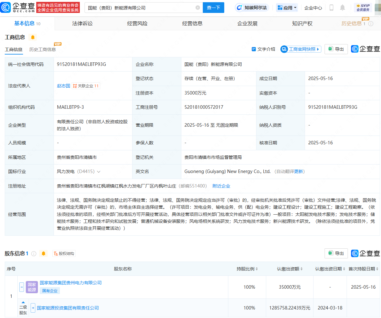Open 知彼阿尔法 AI assistant

[x=251, y=8]
